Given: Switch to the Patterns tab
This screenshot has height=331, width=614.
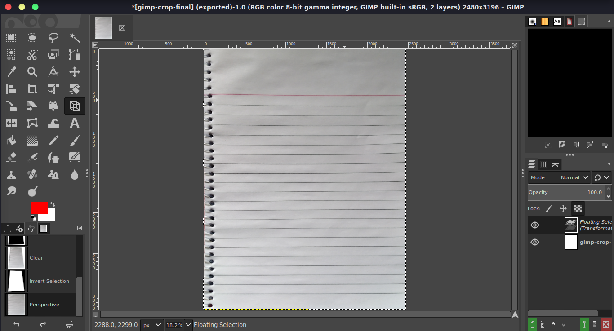Looking at the screenshot, I should (545, 21).
